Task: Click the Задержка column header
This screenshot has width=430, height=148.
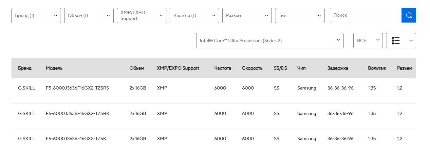Action: click(x=338, y=68)
